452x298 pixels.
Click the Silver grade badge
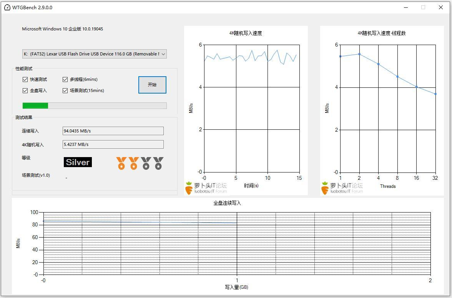(x=78, y=162)
